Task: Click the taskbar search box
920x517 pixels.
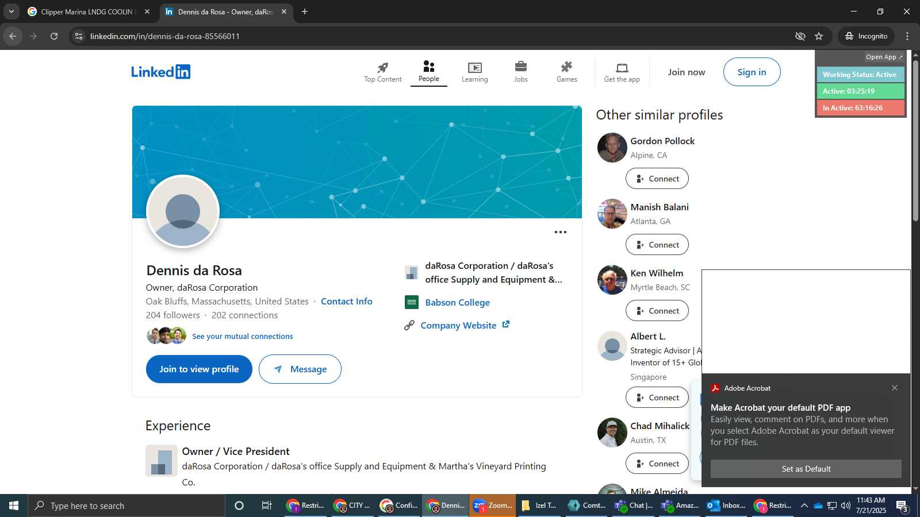Action: [x=126, y=506]
